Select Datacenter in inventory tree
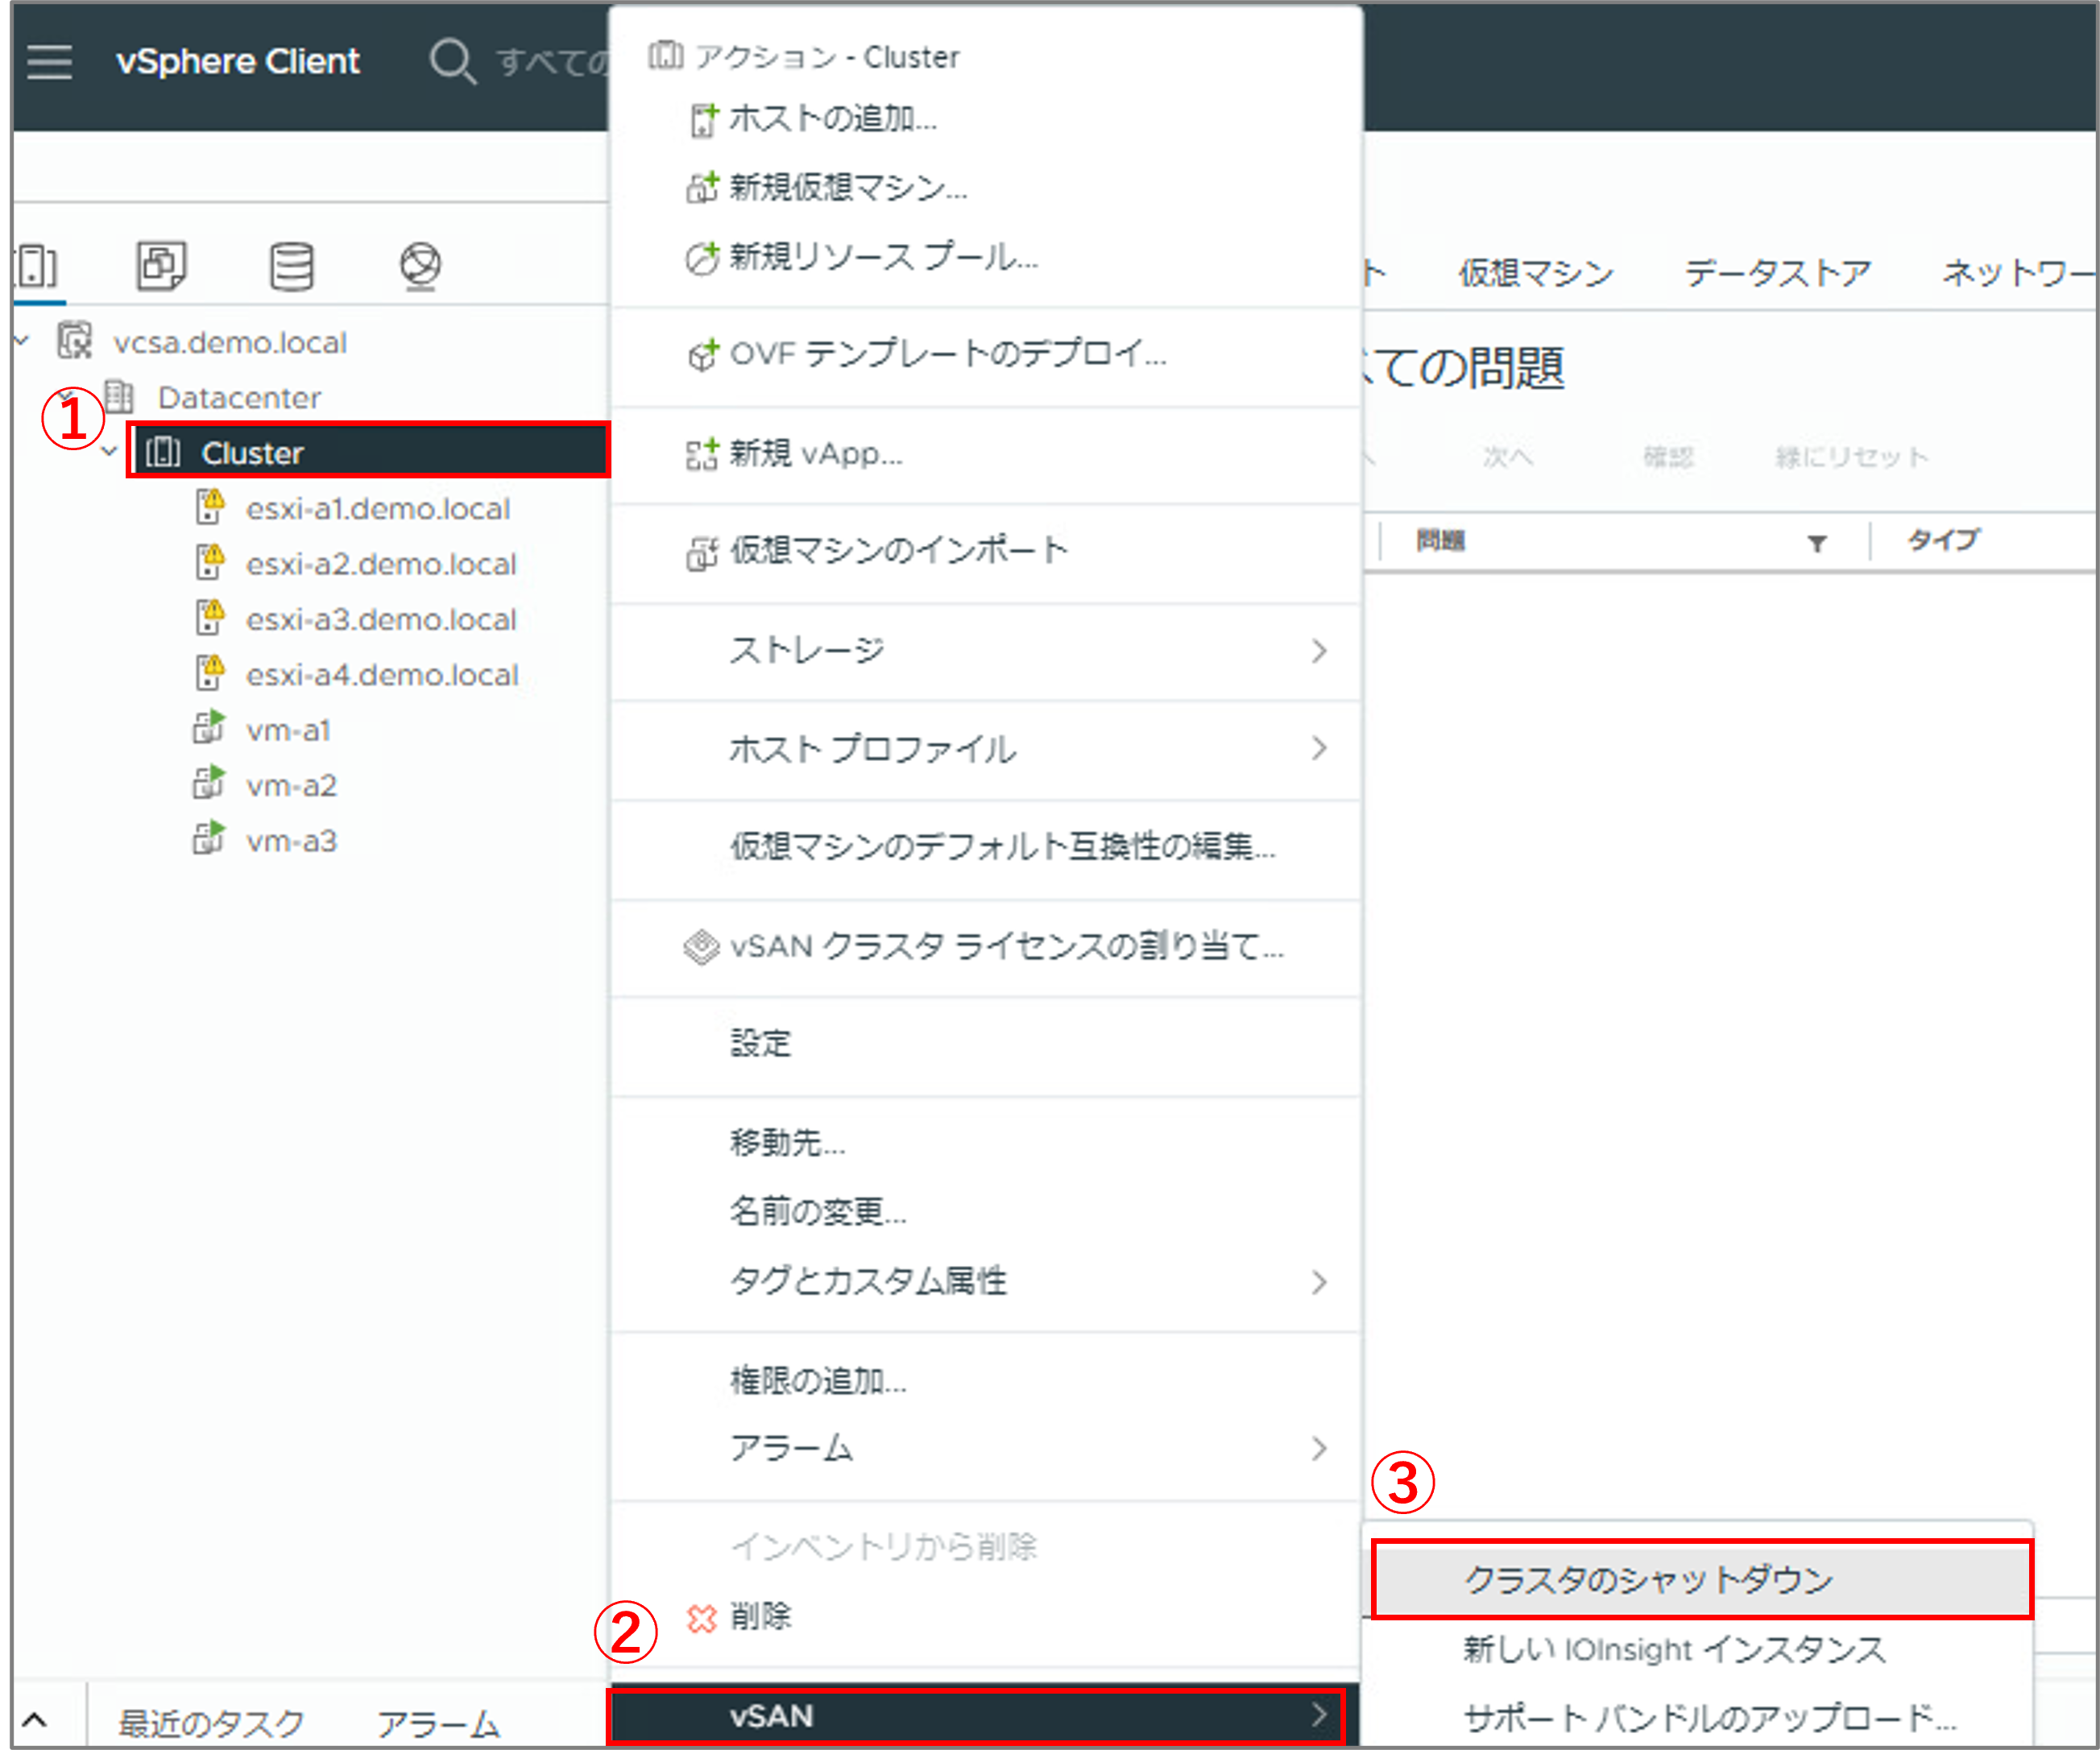 239,397
